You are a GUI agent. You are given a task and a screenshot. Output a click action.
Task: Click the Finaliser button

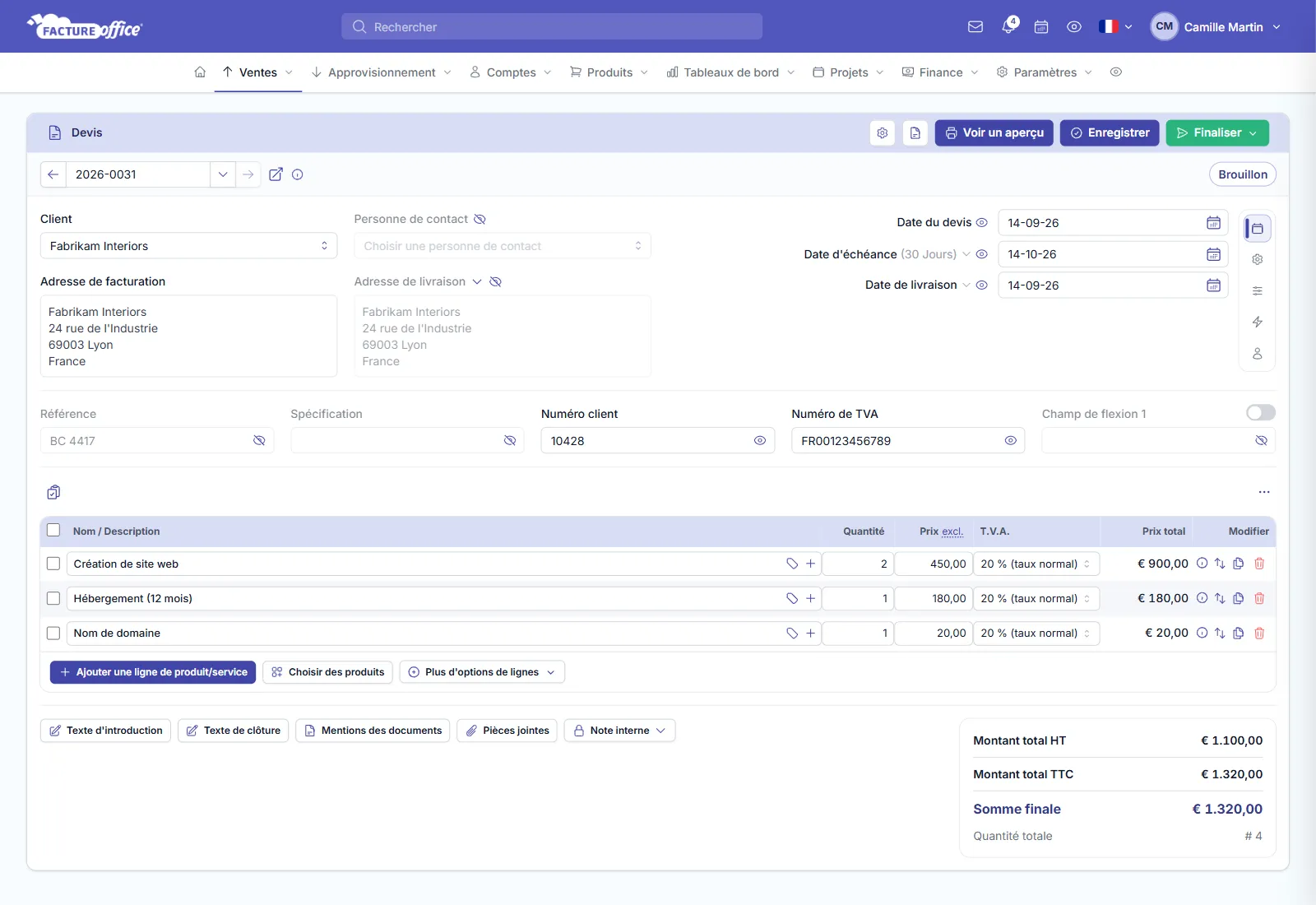pyautogui.click(x=1217, y=132)
